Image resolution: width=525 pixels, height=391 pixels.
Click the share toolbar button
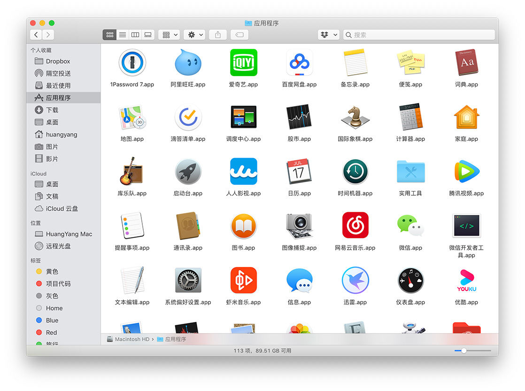[218, 35]
